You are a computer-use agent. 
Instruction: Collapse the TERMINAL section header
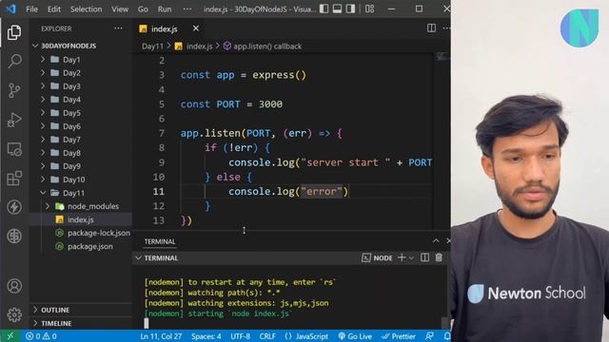(x=161, y=257)
